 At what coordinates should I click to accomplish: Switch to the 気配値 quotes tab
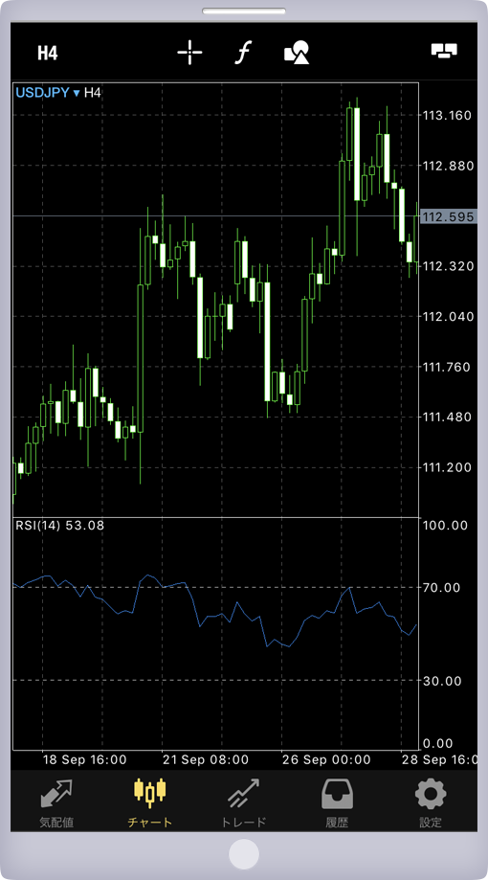coord(56,803)
